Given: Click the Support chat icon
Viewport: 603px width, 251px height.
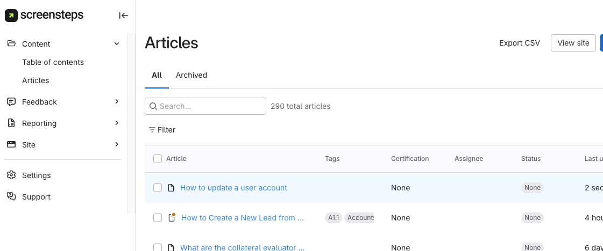Looking at the screenshot, I should (11, 197).
